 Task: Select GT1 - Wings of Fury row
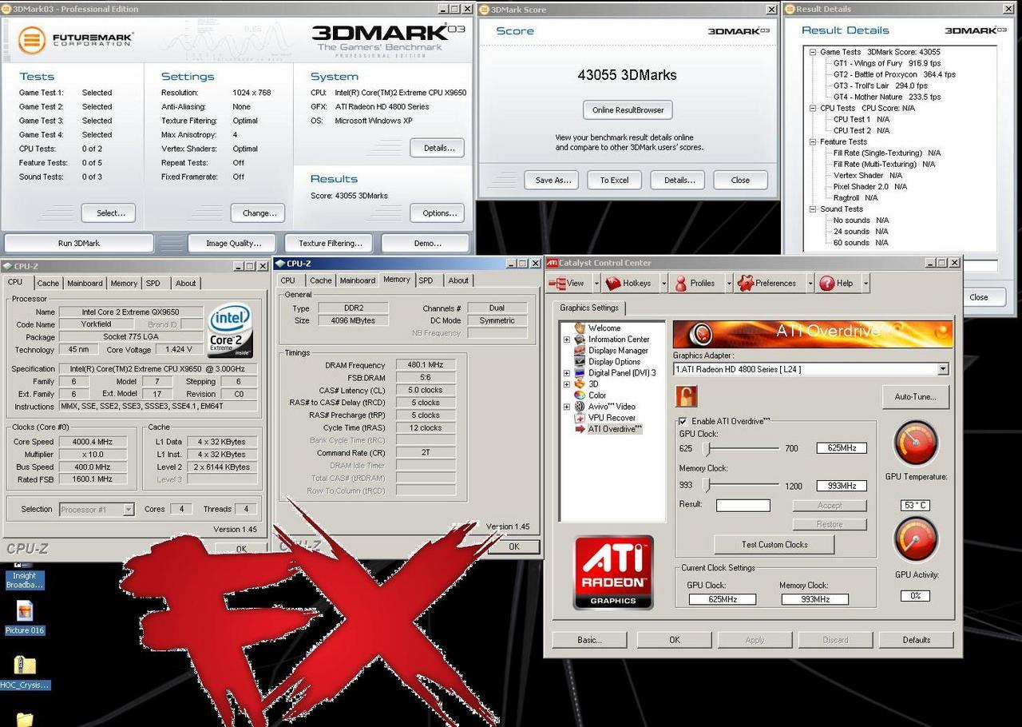(x=887, y=63)
